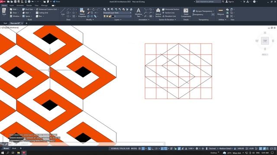
Task: Click Match Properties tool
Action: click(82, 12)
